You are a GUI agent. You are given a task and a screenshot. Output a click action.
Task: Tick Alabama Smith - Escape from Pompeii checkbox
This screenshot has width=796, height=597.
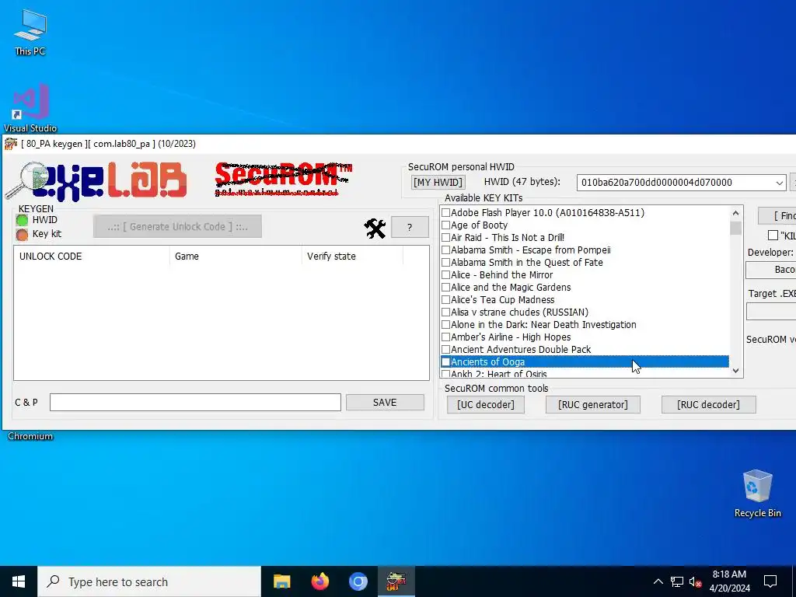pos(445,250)
